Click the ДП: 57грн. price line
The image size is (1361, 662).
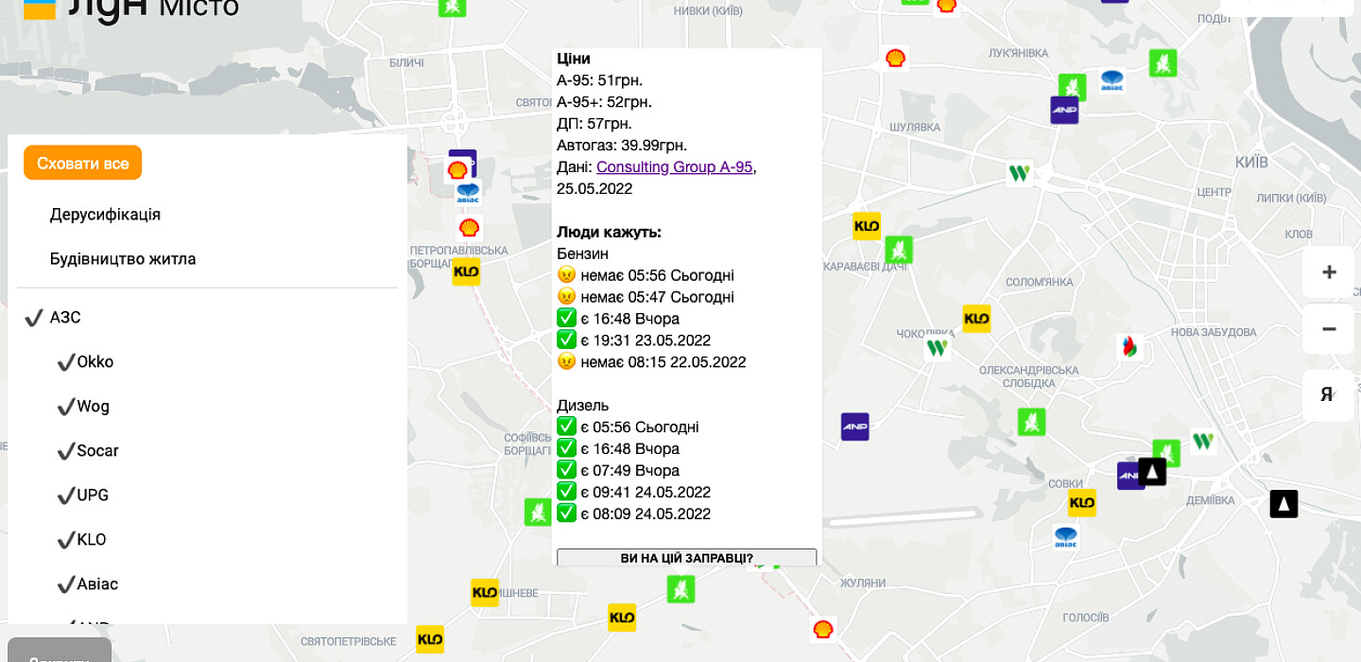tap(594, 124)
